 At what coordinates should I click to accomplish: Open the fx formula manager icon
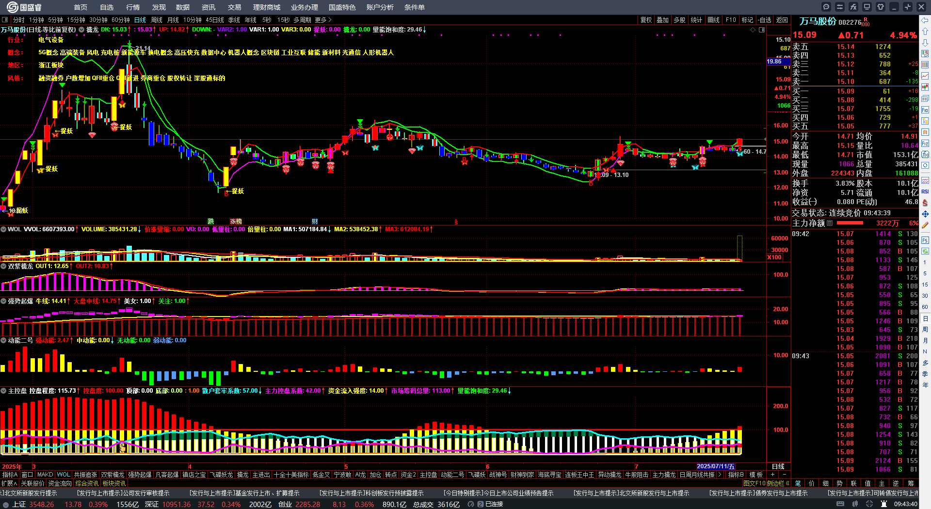coord(853,7)
